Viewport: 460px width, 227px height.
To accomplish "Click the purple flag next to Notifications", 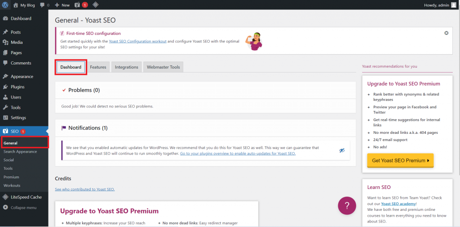I will [64, 128].
